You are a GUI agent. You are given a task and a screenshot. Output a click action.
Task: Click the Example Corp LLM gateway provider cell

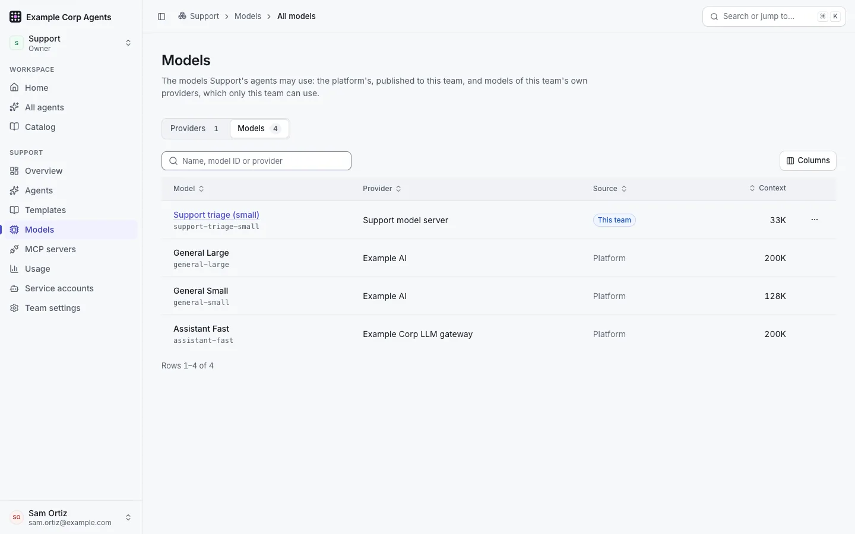(x=418, y=334)
